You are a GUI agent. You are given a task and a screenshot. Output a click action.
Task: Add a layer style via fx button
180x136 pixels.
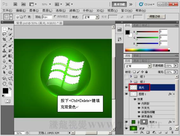point(142,133)
